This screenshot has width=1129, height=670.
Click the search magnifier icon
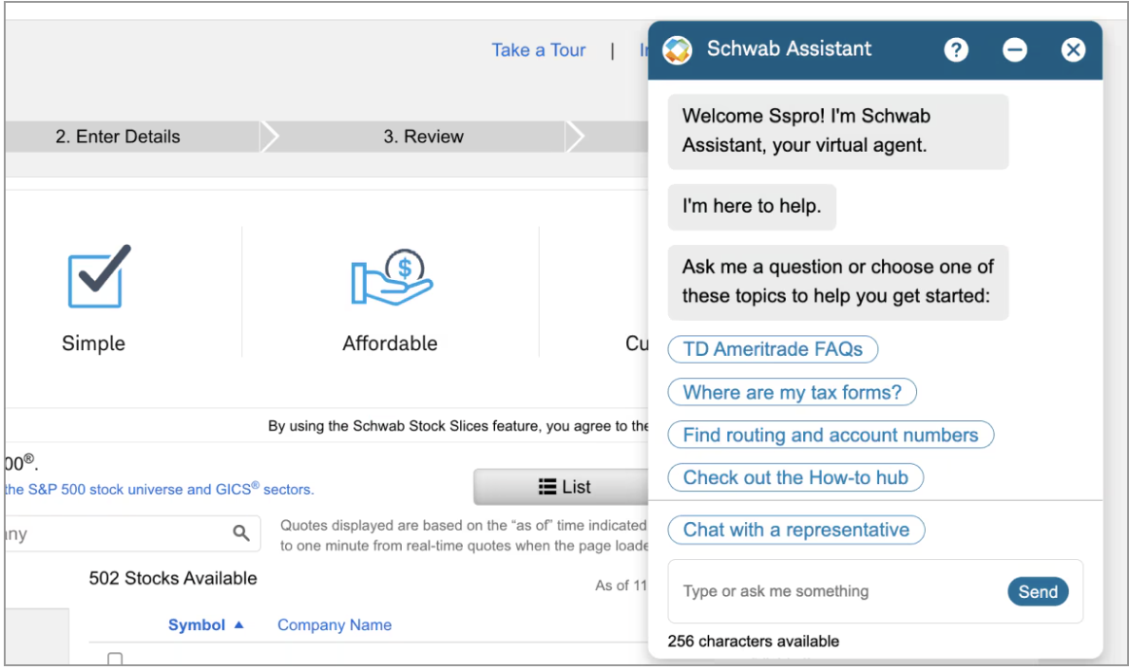tap(241, 532)
